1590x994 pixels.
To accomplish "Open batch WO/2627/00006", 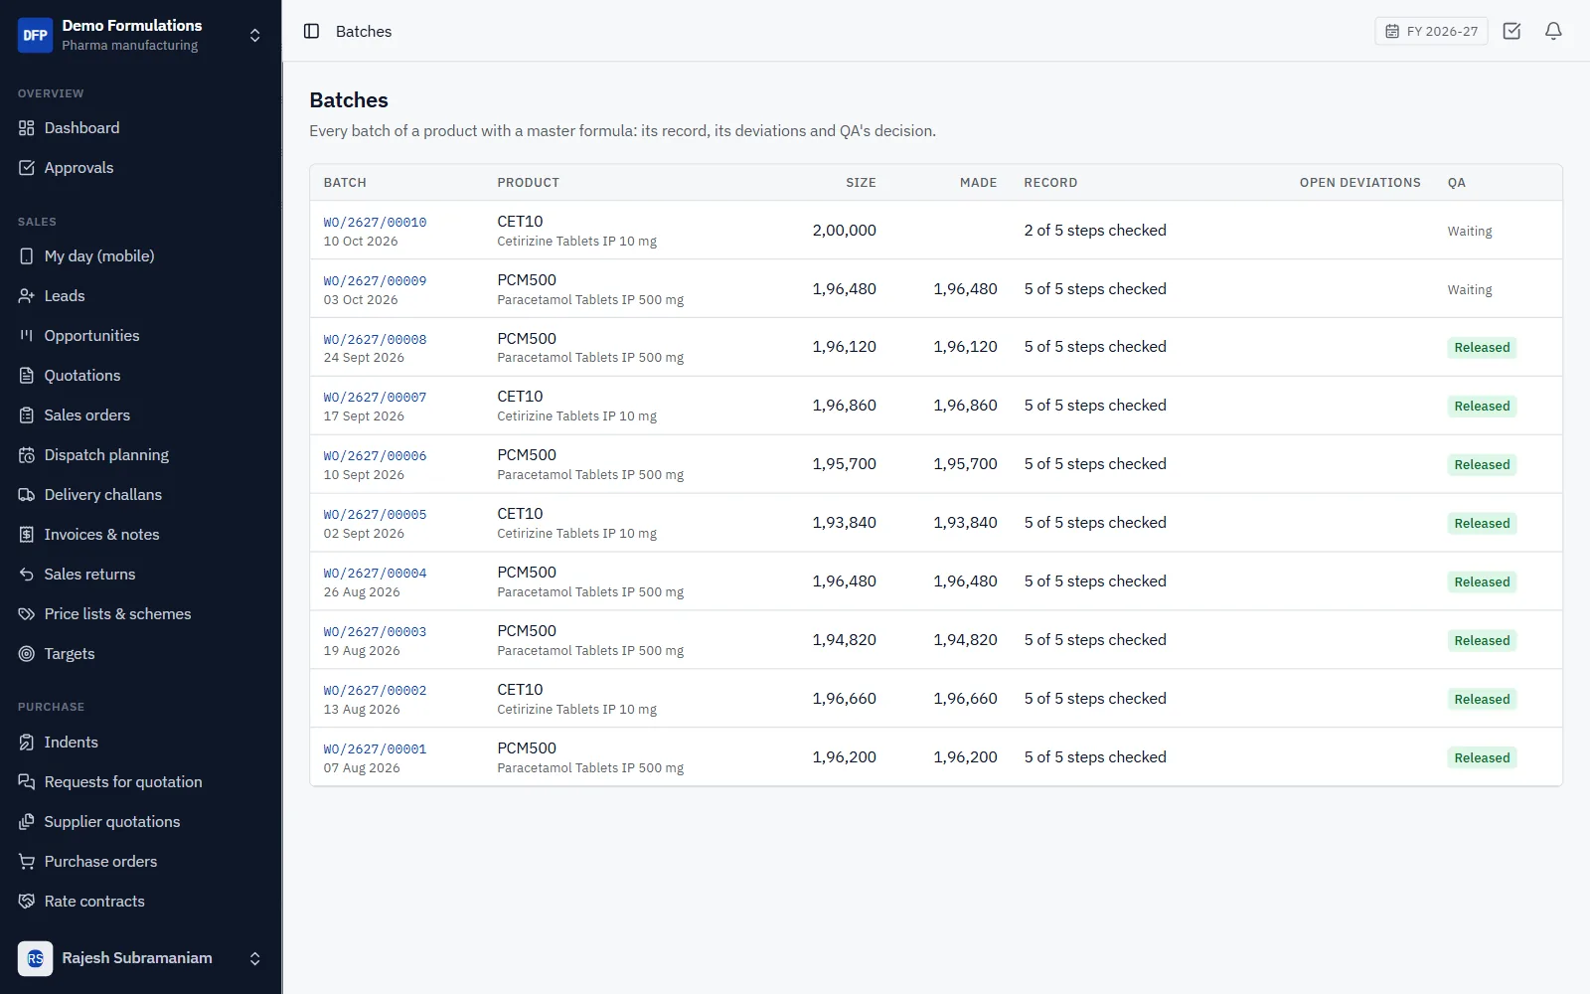I will click(x=375, y=456).
